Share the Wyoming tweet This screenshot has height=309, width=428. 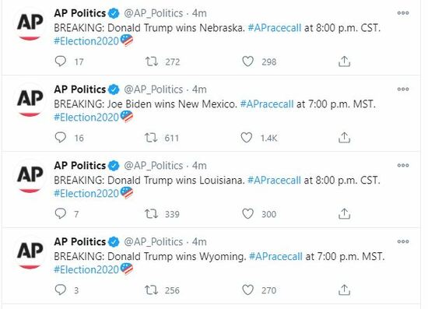(x=344, y=290)
